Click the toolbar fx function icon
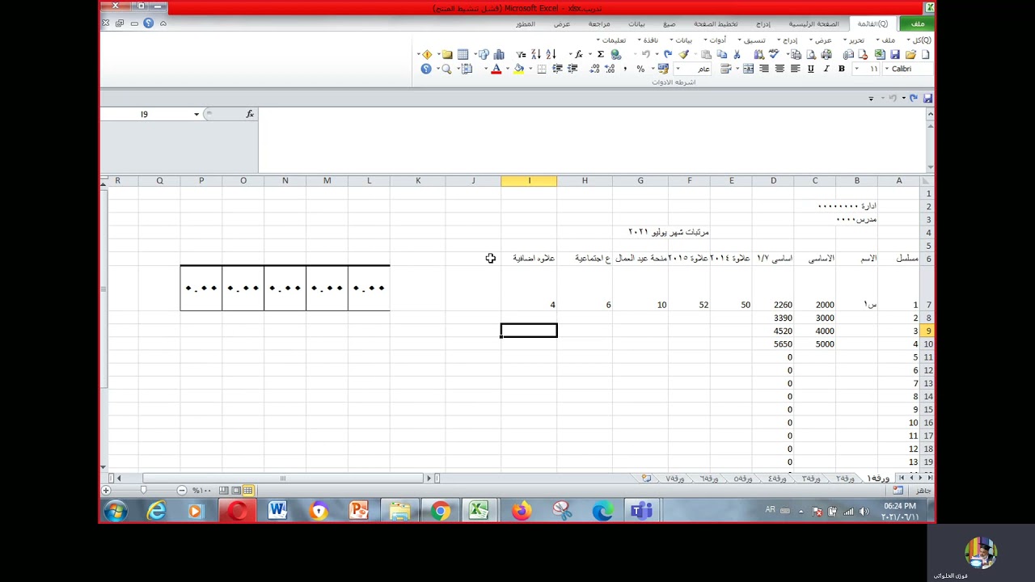Viewport: 1035px width, 582px height. pyautogui.click(x=578, y=54)
